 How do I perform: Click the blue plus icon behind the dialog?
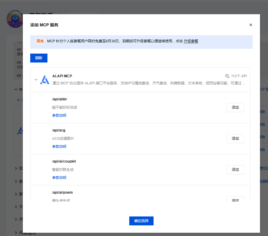[18, 100]
